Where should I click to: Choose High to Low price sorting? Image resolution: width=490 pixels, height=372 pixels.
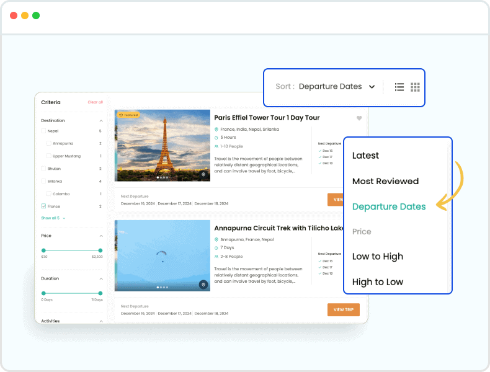click(x=378, y=282)
